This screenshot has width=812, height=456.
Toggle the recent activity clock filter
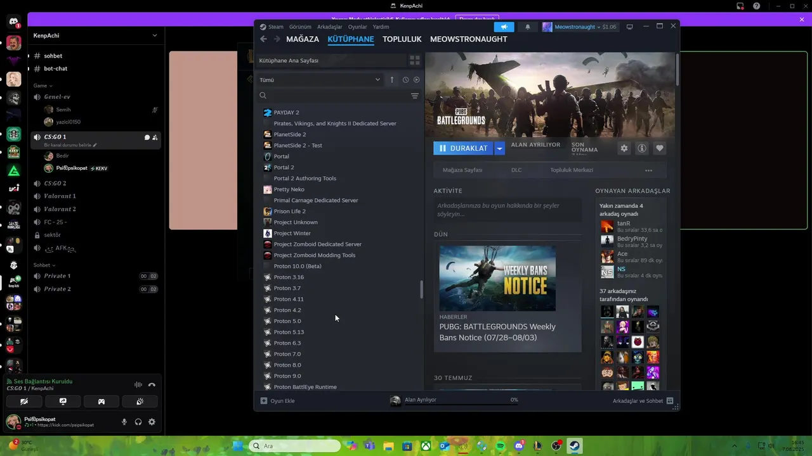405,80
